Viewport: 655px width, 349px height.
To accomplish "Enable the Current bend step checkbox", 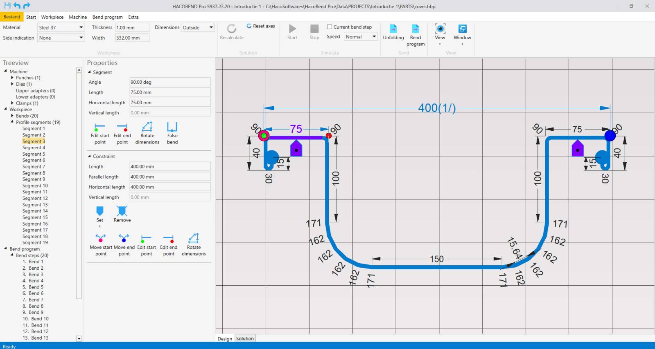I will point(330,27).
